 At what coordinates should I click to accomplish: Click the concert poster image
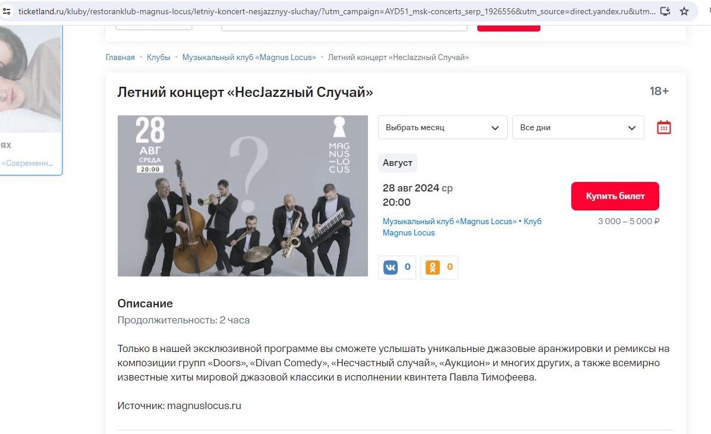tap(243, 196)
